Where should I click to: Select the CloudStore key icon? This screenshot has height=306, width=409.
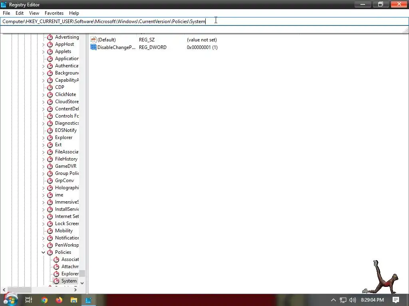pyautogui.click(x=50, y=102)
